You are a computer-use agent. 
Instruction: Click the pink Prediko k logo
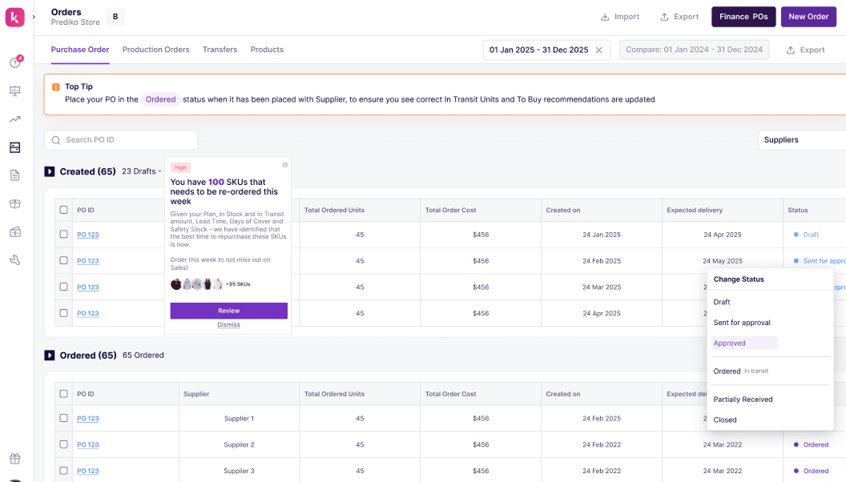click(x=15, y=18)
